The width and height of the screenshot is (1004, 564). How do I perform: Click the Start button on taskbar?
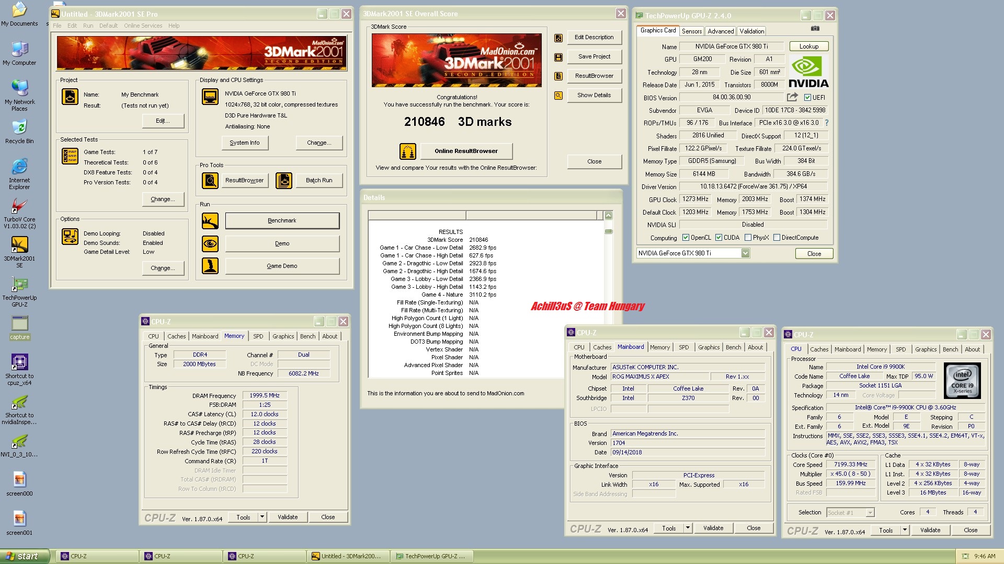[25, 556]
